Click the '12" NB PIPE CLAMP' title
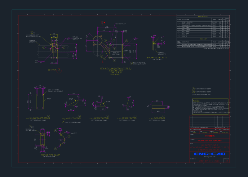The width and height of the screenshot is (248, 177). pos(51,155)
